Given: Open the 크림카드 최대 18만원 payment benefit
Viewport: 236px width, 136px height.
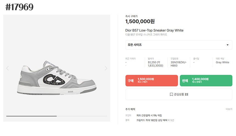Looking at the screenshot, I should [152, 120].
